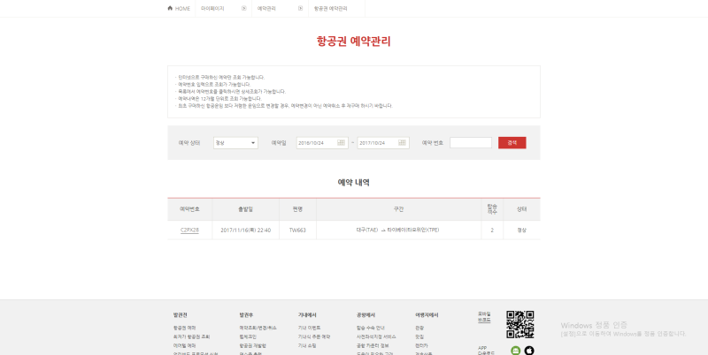Select flight number TW663 cell

(297, 230)
